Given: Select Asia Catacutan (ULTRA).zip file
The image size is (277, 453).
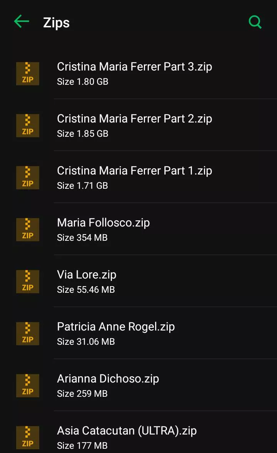Looking at the screenshot, I should [x=127, y=431].
